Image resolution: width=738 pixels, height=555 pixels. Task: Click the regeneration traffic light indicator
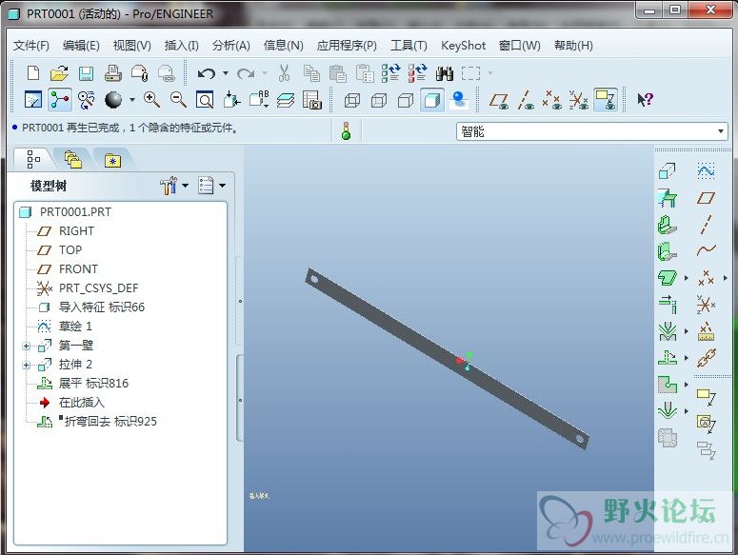click(347, 131)
